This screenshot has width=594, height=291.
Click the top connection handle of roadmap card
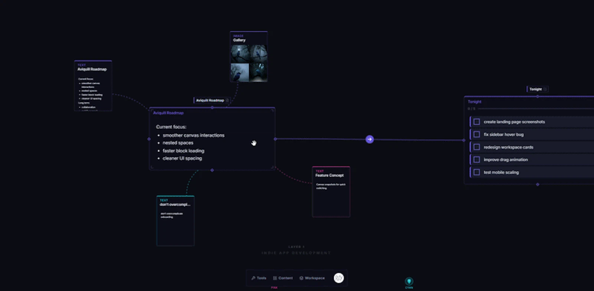click(x=212, y=108)
